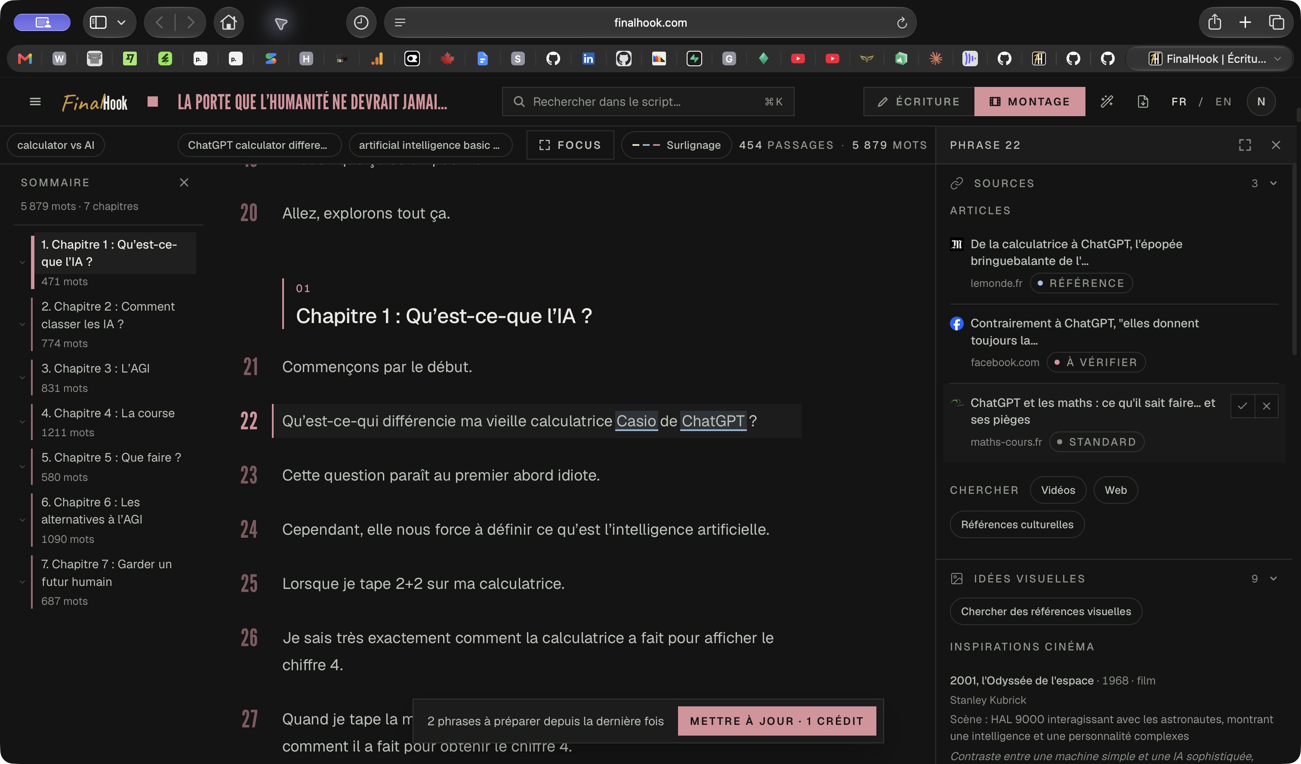
Task: Switch language to FR
Action: coord(1179,102)
